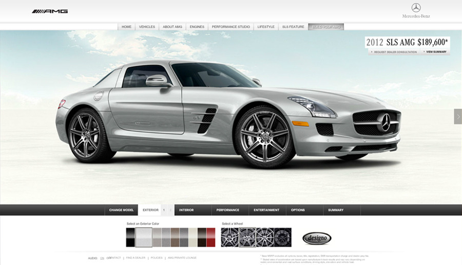The width and height of the screenshot is (462, 265).
Task: Click the 2012 SLS AMG $189,600 price text
Action: coord(407,43)
